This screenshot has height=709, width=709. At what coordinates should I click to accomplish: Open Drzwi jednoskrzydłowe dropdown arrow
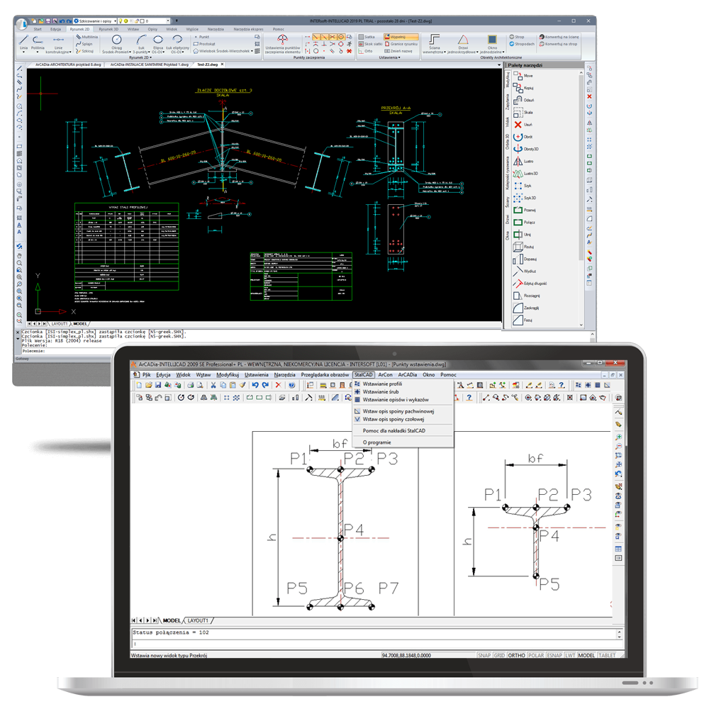pyautogui.click(x=477, y=52)
